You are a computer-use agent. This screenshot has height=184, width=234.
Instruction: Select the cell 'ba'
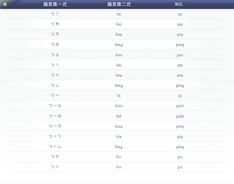[x=119, y=14]
